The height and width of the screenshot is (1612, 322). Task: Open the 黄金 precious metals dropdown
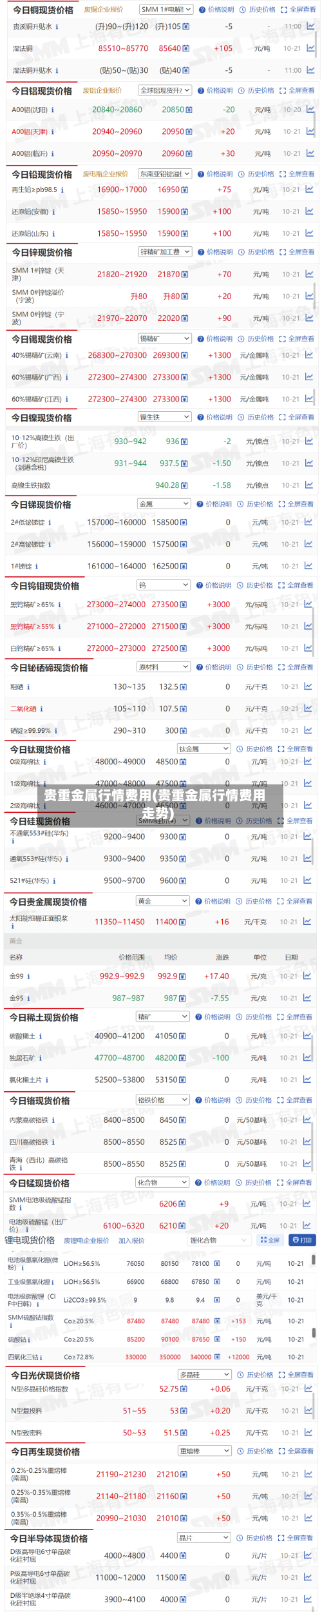163,901
